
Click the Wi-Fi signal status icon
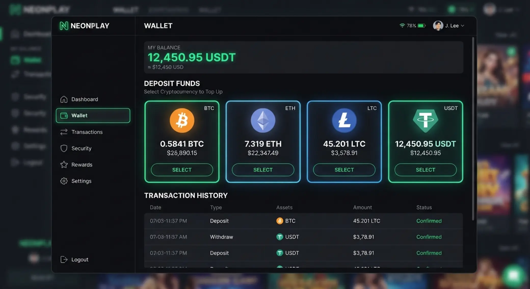point(402,25)
